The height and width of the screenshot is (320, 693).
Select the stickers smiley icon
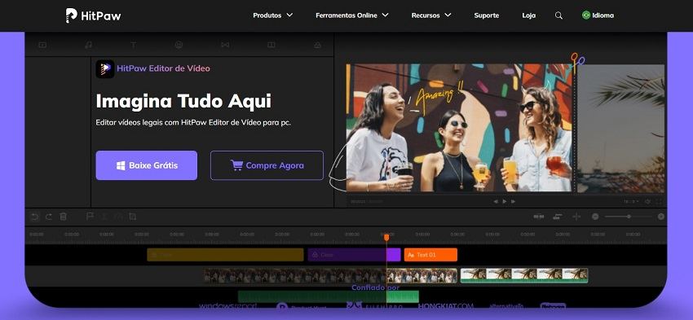pos(179,45)
